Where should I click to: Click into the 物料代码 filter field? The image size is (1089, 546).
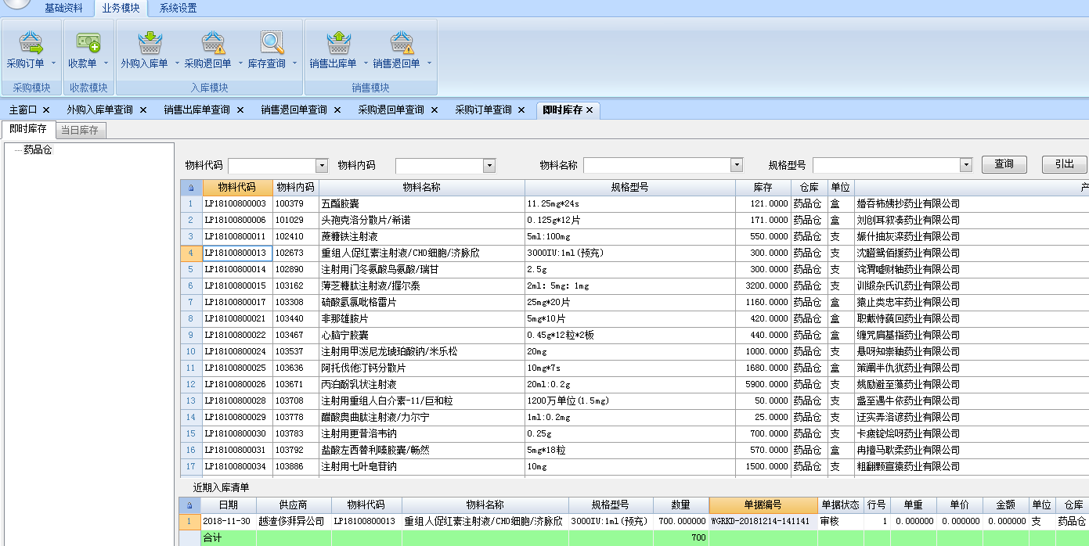[x=272, y=166]
